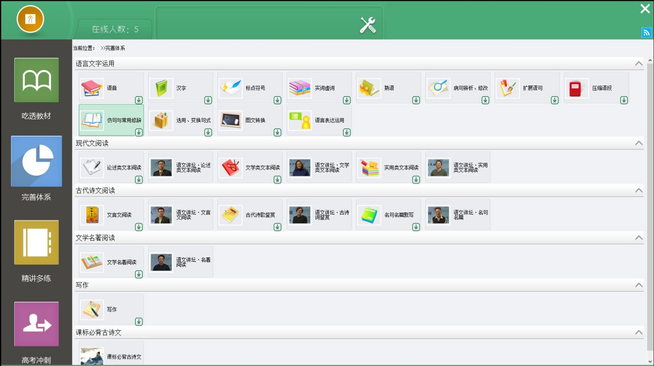Open the 病句辨析、修改 module
The width and height of the screenshot is (654, 366).
coord(458,88)
